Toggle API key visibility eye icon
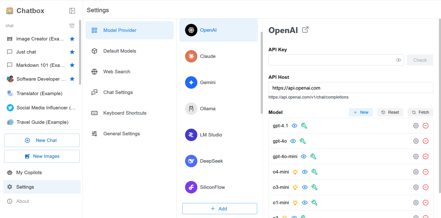Screen dimensions: 441x218 point(399,60)
